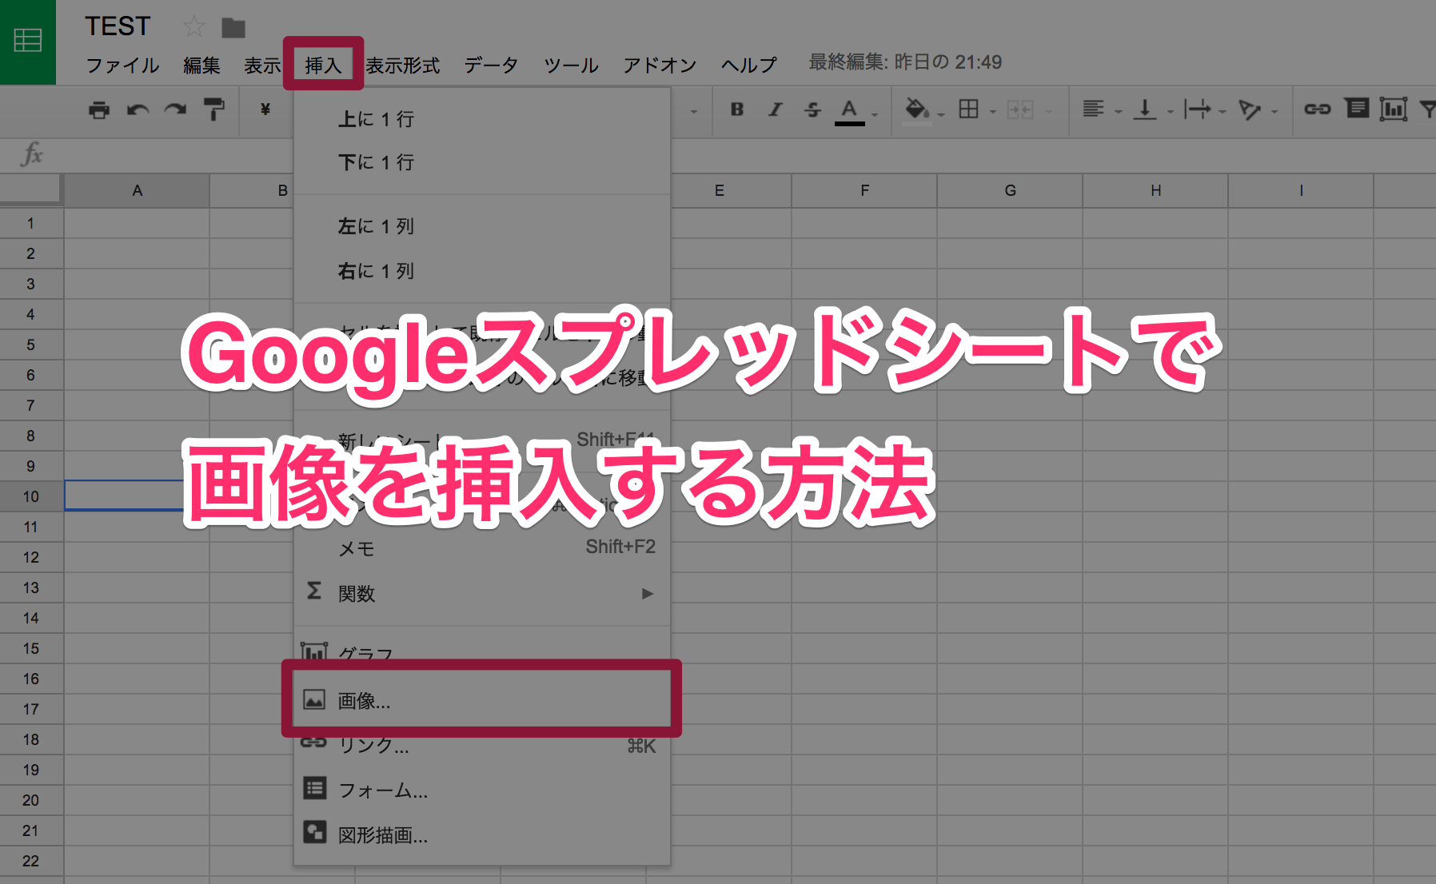The width and height of the screenshot is (1436, 884).
Task: Choose 上に 1 行 menu entry
Action: [x=482, y=119]
